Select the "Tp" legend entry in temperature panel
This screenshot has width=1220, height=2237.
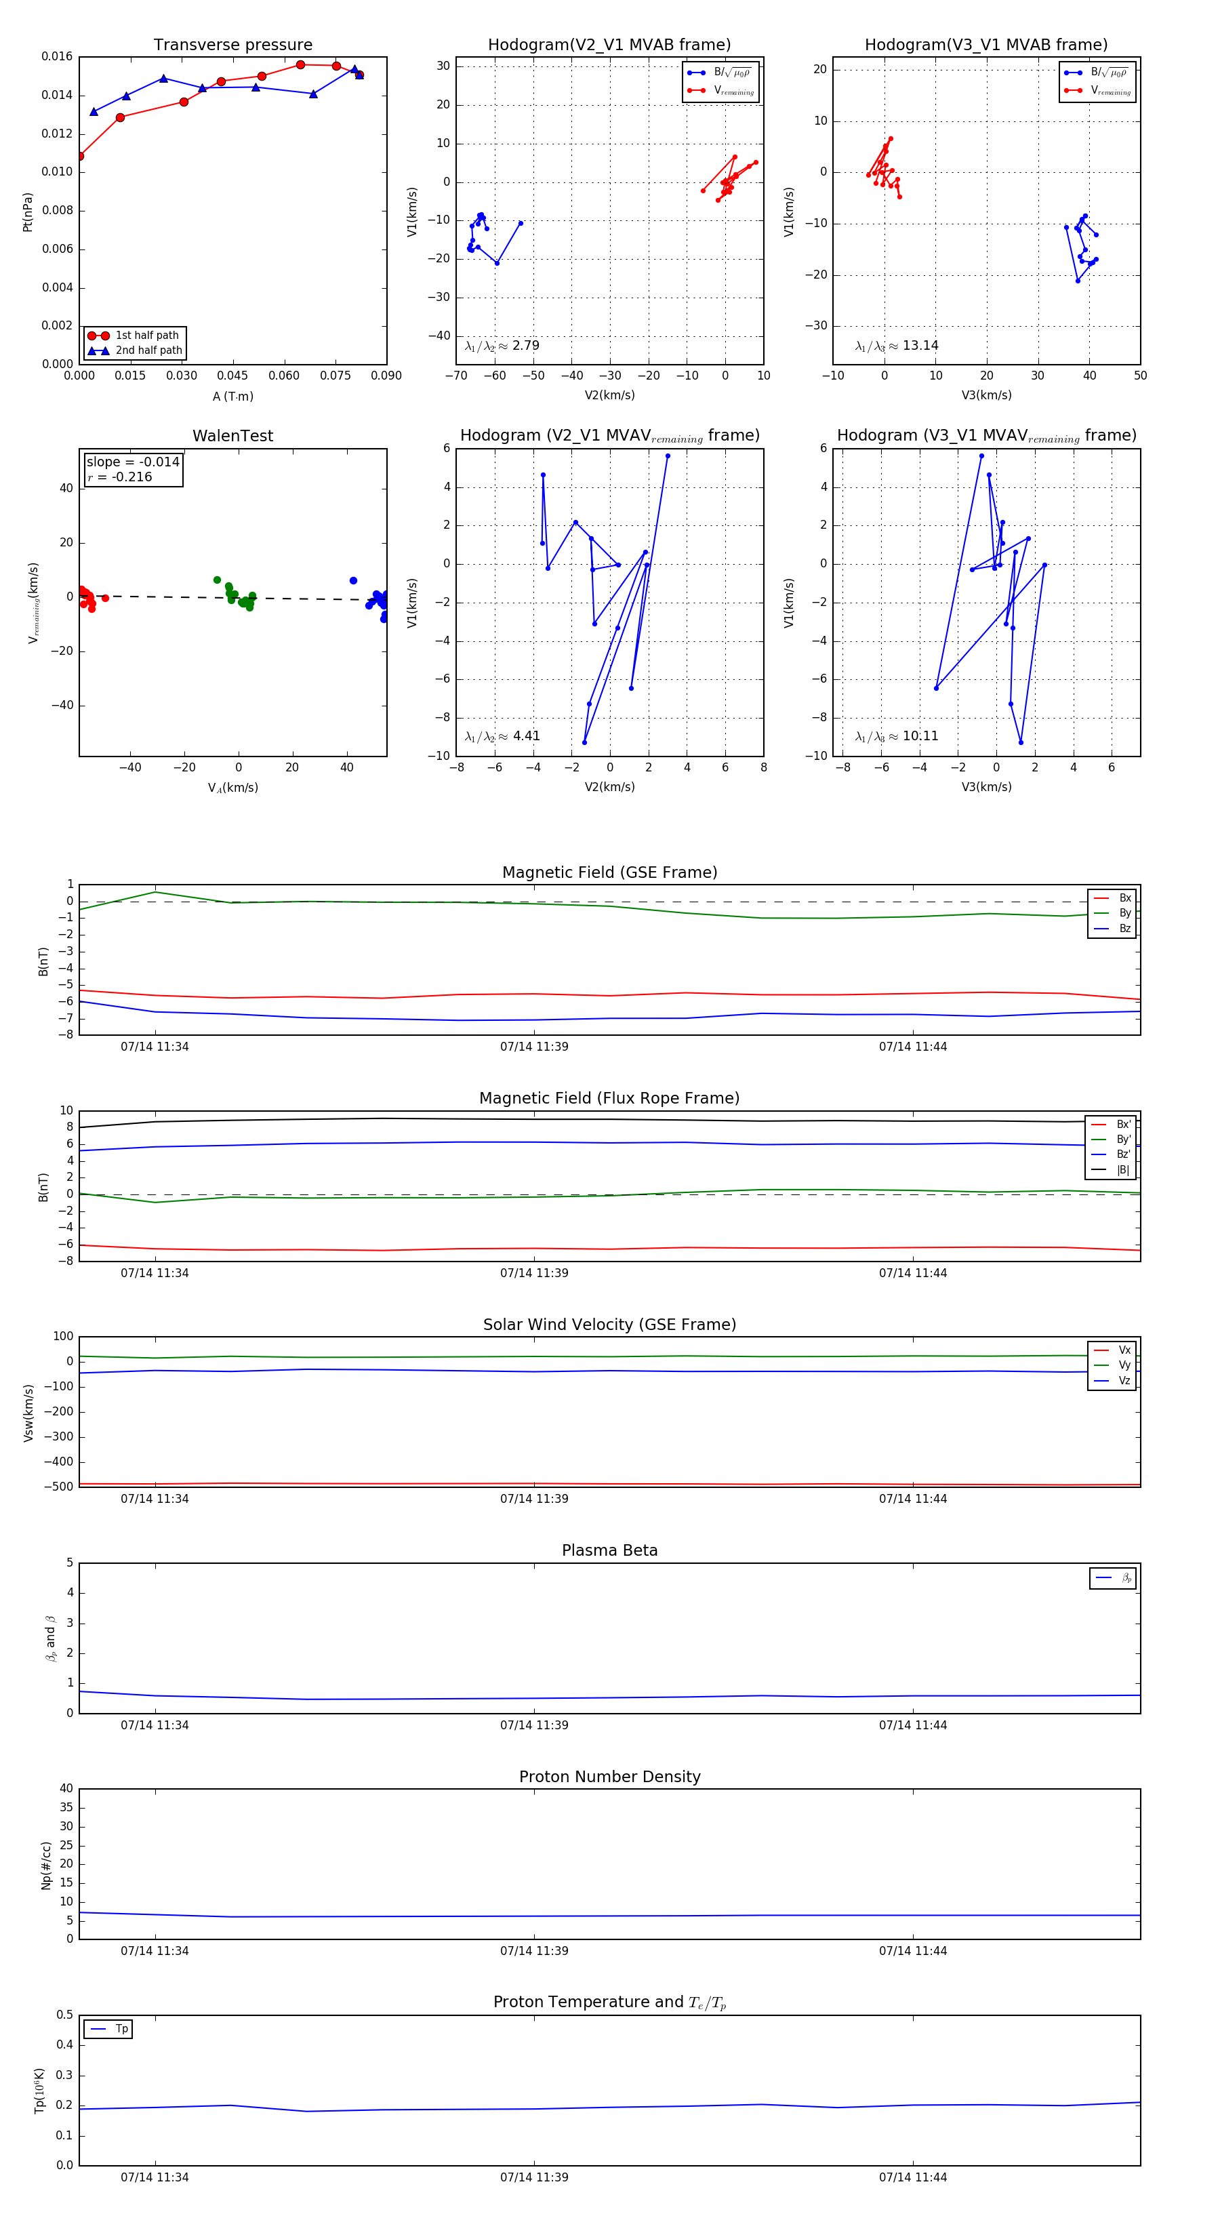pyautogui.click(x=108, y=2030)
